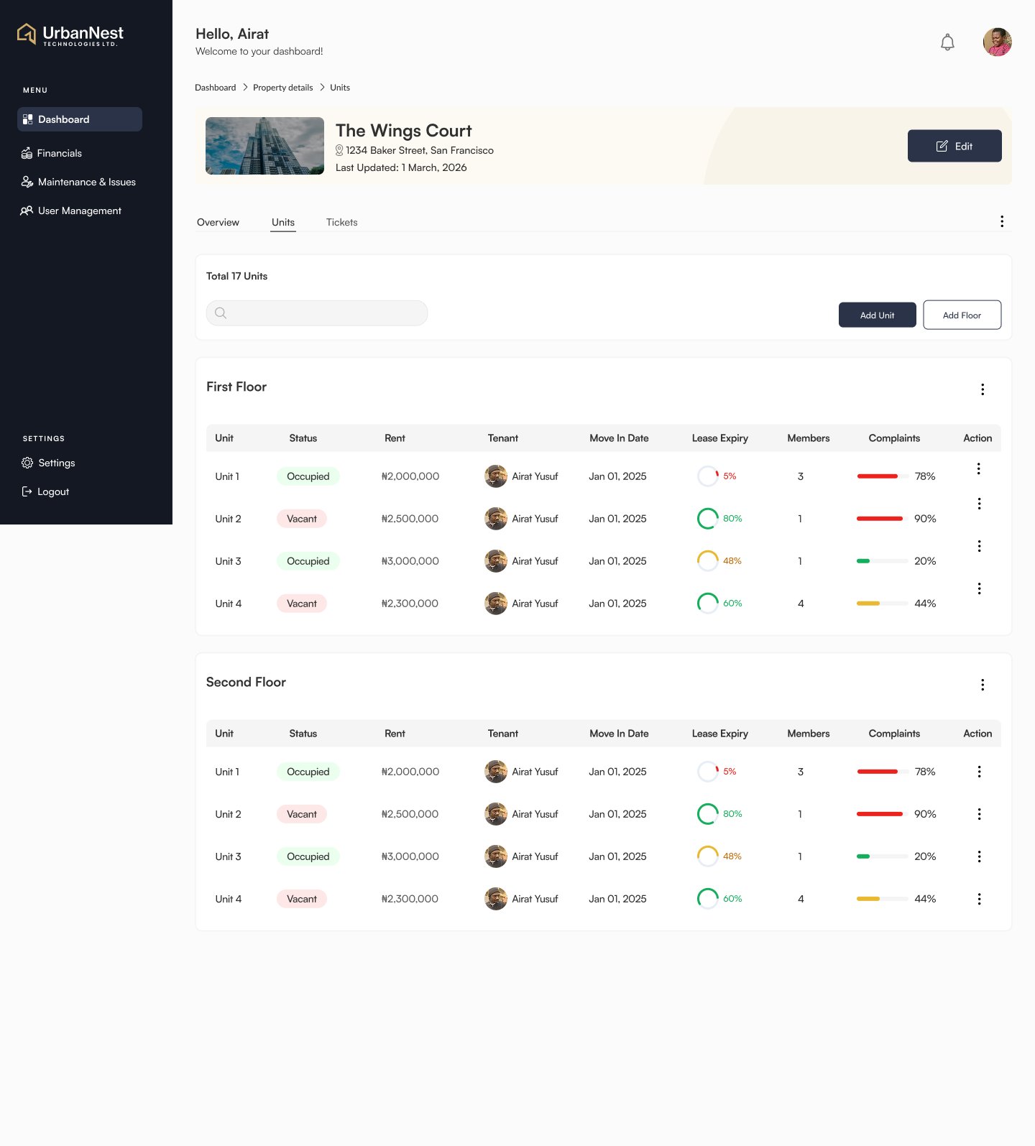Click the search magnifier icon
Screen dimensions: 1035x1146
(x=221, y=313)
